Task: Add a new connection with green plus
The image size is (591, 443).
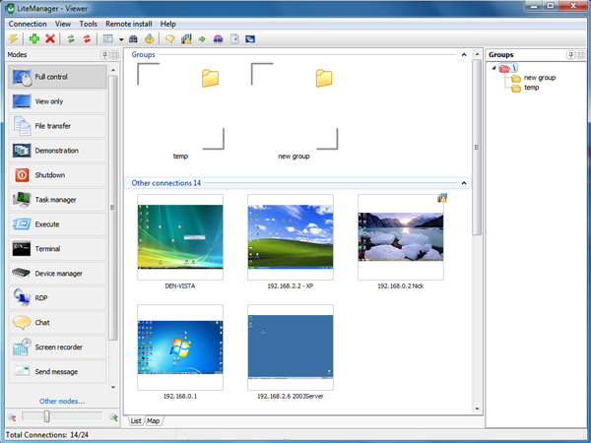Action: tap(34, 38)
